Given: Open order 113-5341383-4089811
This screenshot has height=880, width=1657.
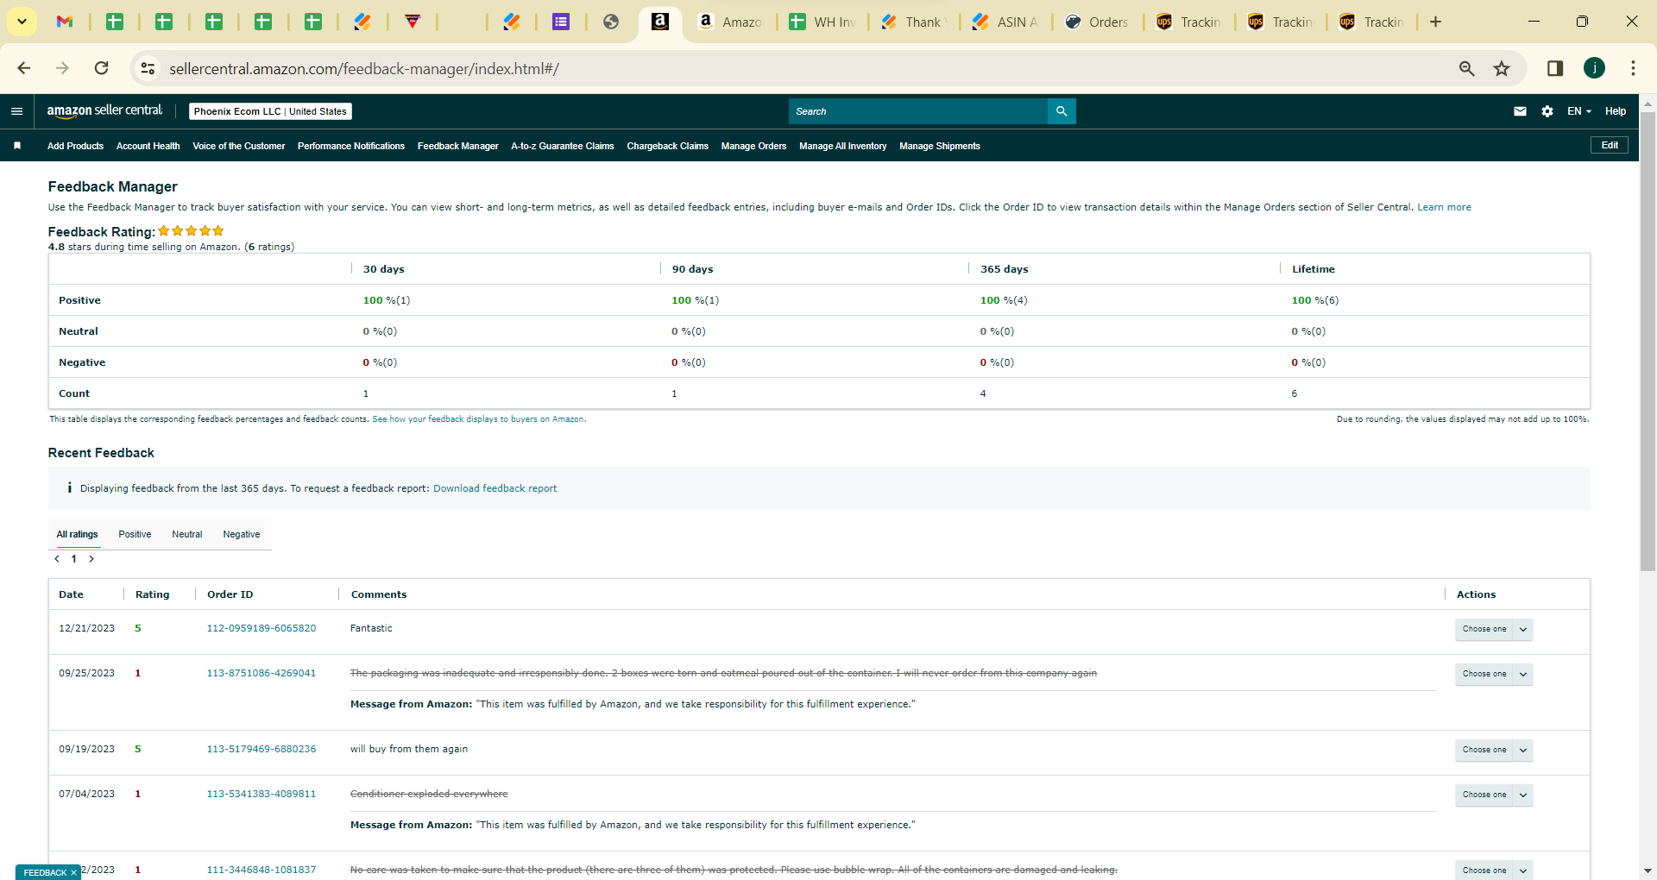Looking at the screenshot, I should point(261,794).
